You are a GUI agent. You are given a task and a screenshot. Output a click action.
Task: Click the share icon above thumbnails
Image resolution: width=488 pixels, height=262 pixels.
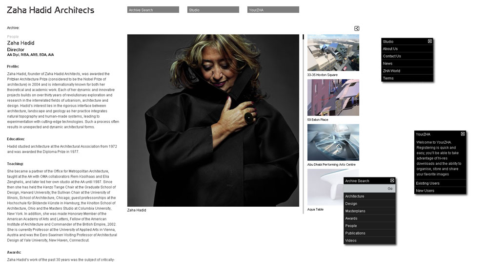357,28
